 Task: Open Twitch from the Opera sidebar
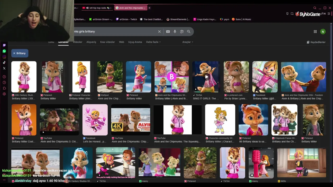tap(4, 45)
